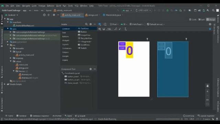
Task: Open the HelloToast theme dropdown
Action: click(136, 24)
